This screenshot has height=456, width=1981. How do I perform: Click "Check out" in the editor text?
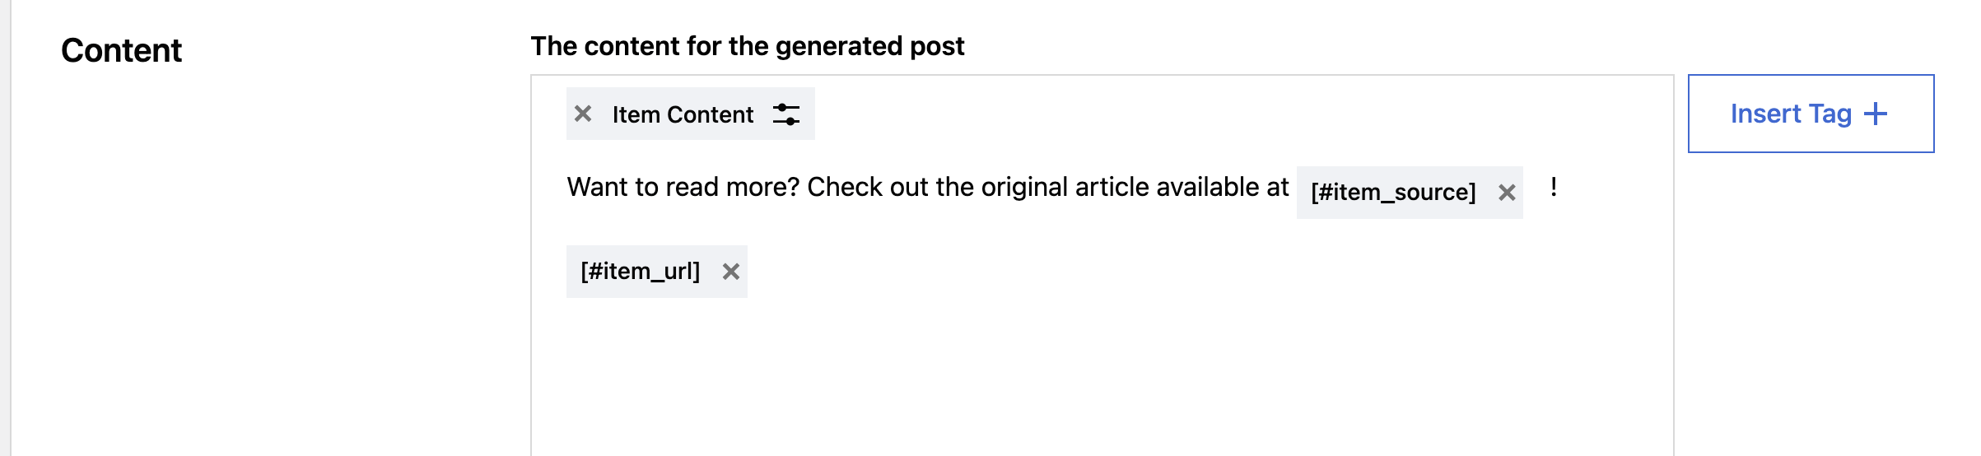pyautogui.click(x=866, y=188)
